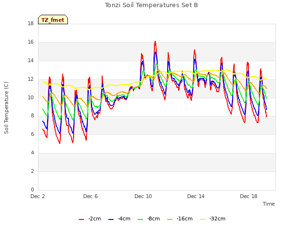Click the Dec 18 x-axis tick label

(248, 196)
